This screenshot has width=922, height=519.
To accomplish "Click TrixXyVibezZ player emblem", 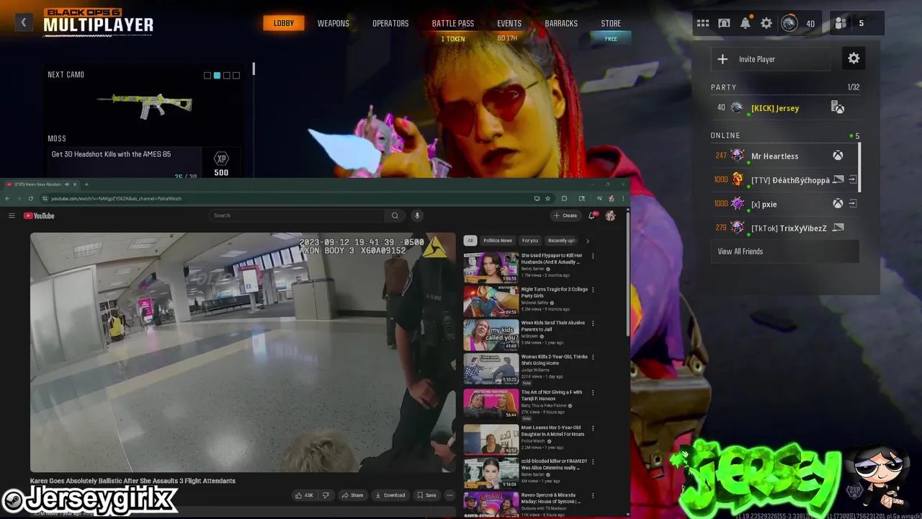I will pyautogui.click(x=737, y=228).
